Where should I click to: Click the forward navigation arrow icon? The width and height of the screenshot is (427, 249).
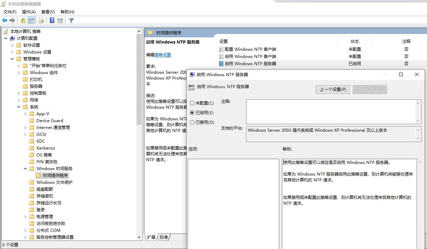point(12,20)
